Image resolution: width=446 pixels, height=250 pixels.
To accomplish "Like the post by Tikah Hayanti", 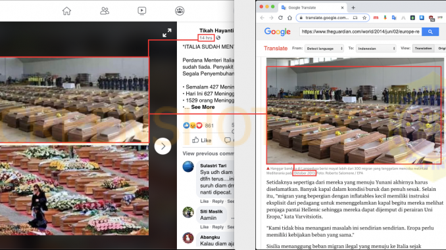I will (x=202, y=140).
